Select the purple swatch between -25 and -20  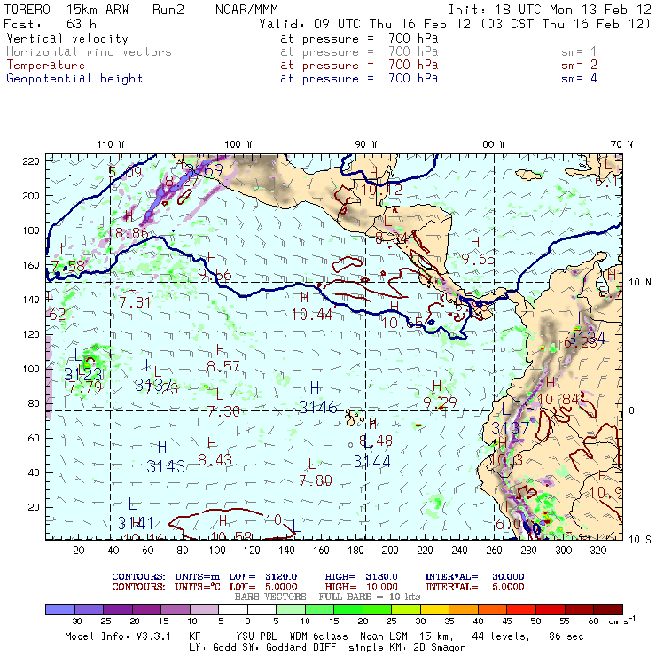pos(118,609)
